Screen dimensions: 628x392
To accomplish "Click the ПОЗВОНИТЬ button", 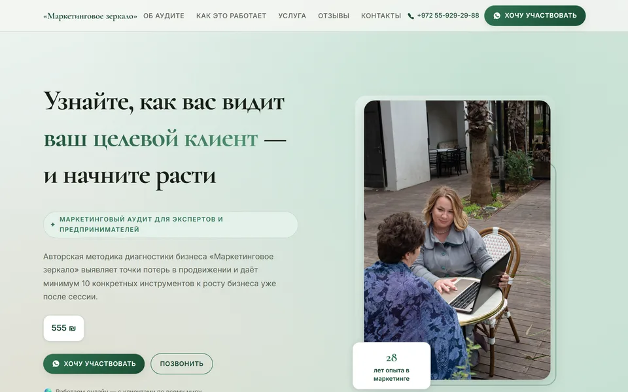I will 181,364.
